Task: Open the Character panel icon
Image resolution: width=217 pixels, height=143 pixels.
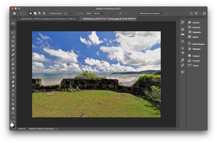Action: (183, 48)
